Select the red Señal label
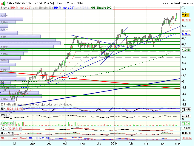 (x=24, y=138)
